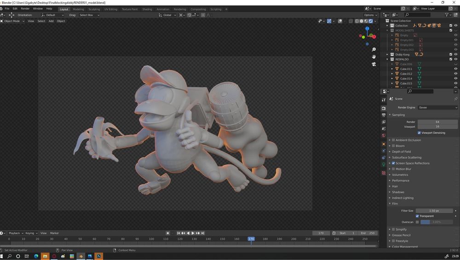The width and height of the screenshot is (460, 260).
Task: Click the Windows Start button
Action: coord(1,256)
